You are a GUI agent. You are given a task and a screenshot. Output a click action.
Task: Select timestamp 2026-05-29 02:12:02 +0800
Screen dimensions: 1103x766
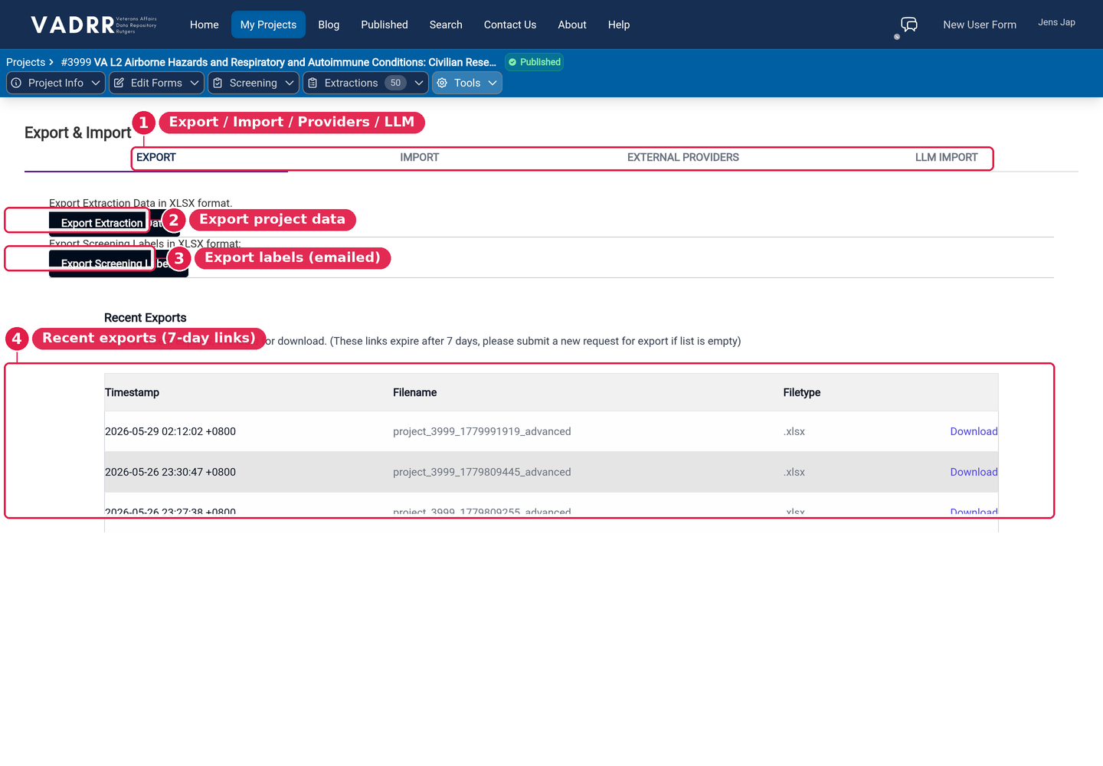coord(170,431)
